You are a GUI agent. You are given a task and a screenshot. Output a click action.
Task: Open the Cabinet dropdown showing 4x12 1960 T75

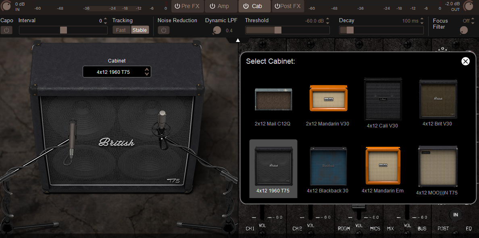[x=117, y=72]
